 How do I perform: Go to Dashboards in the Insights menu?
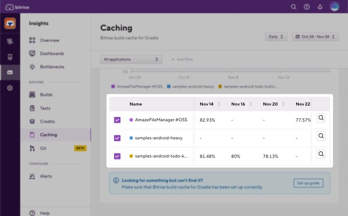click(x=52, y=54)
